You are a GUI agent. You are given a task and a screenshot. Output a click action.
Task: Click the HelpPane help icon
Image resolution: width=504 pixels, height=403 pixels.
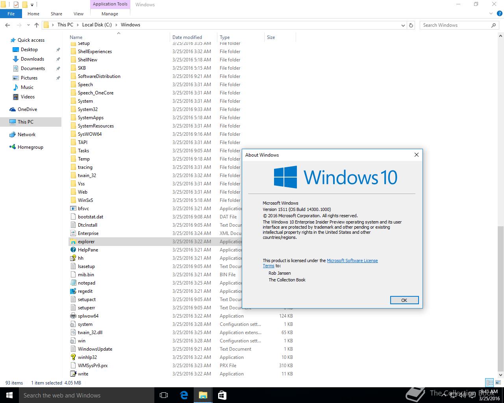tap(73, 250)
